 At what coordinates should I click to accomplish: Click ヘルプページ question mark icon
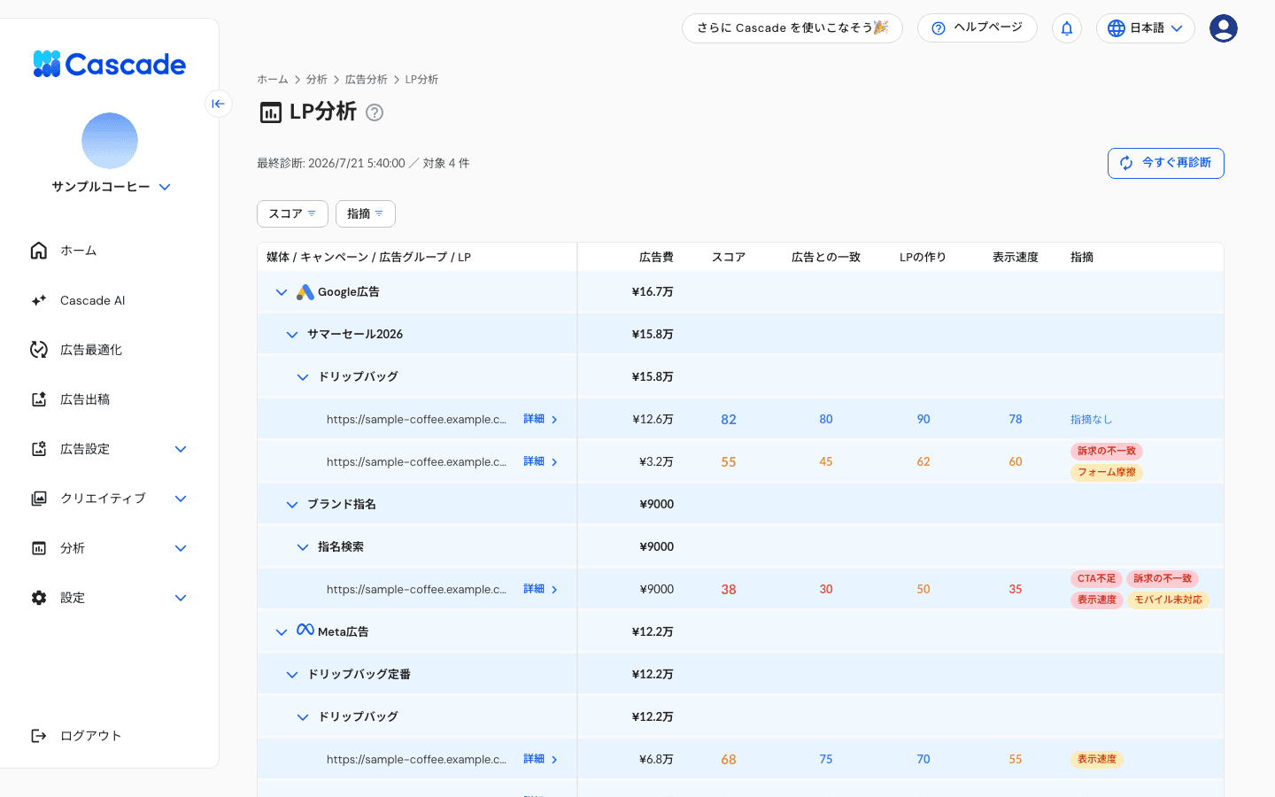pyautogui.click(x=939, y=28)
